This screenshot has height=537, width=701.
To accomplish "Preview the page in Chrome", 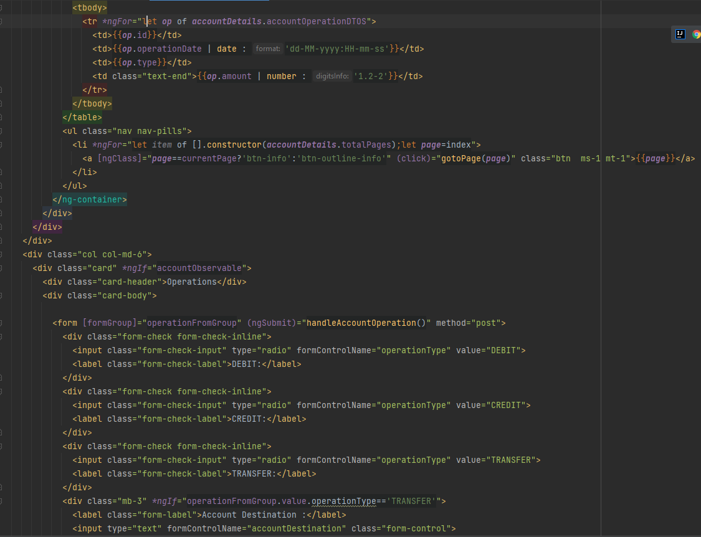I will (696, 34).
